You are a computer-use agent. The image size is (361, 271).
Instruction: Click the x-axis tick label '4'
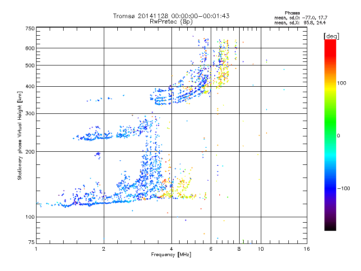(x=171, y=249)
